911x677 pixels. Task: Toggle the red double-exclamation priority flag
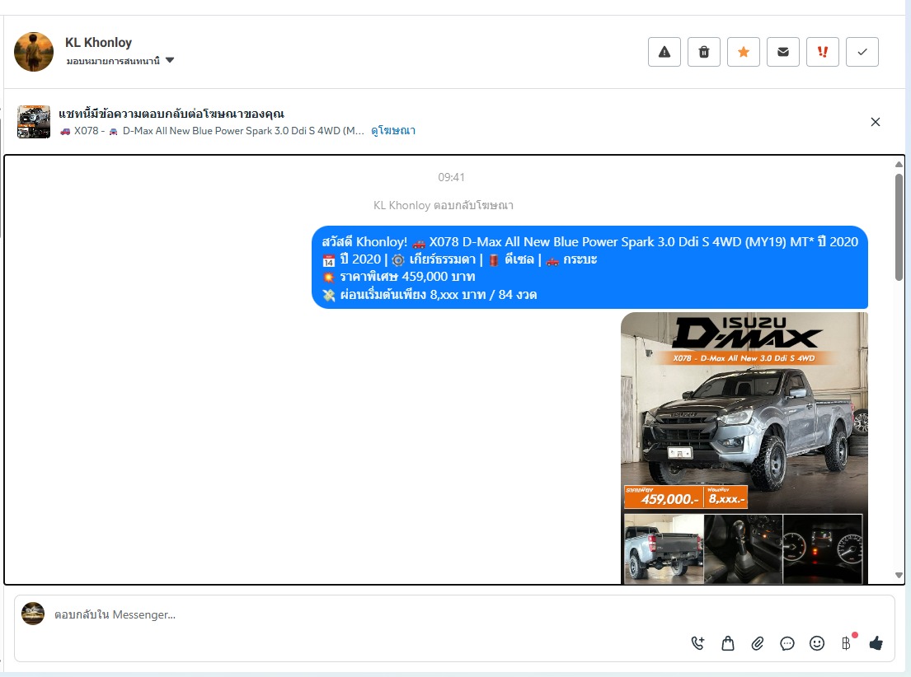pyautogui.click(x=823, y=52)
